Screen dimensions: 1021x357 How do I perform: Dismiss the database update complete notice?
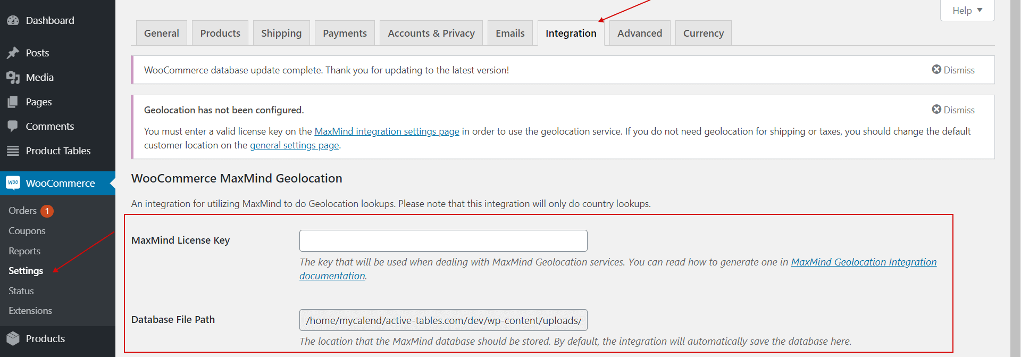953,70
